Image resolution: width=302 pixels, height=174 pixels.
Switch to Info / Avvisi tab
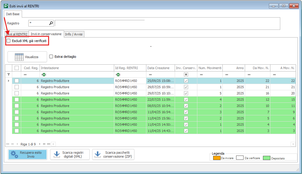pyautogui.click(x=74, y=34)
